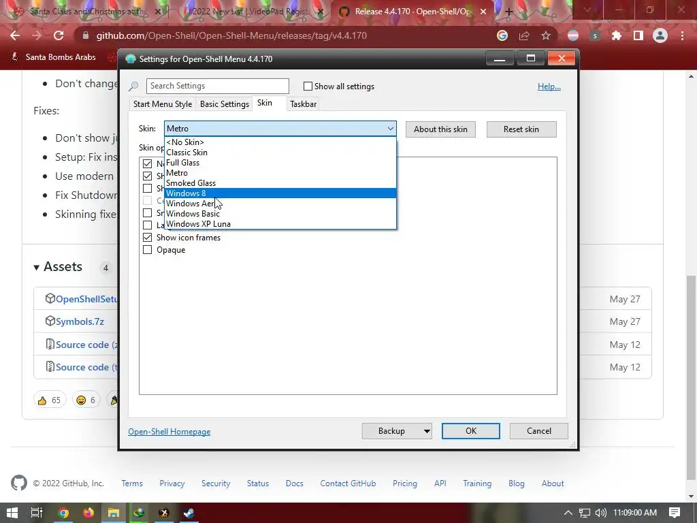
Task: Select Classic Skin from the list
Action: pos(280,153)
